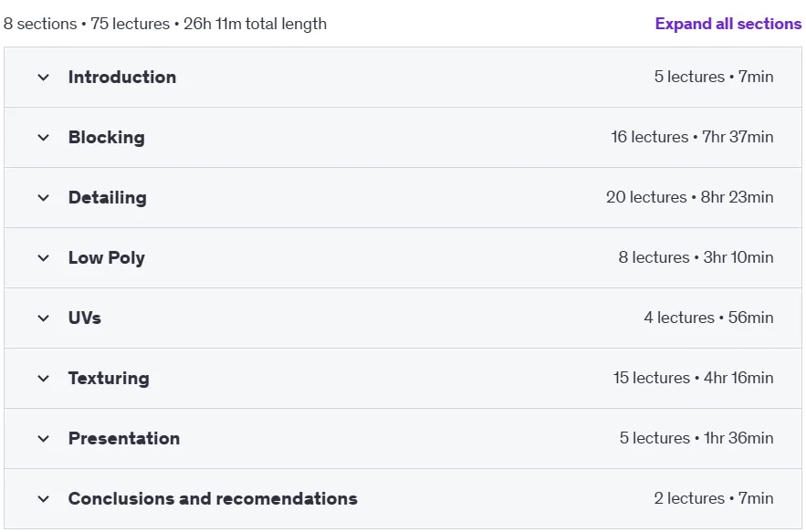Expand the Low Poly section chevron
This screenshot has height=532, width=806.
click(x=44, y=258)
